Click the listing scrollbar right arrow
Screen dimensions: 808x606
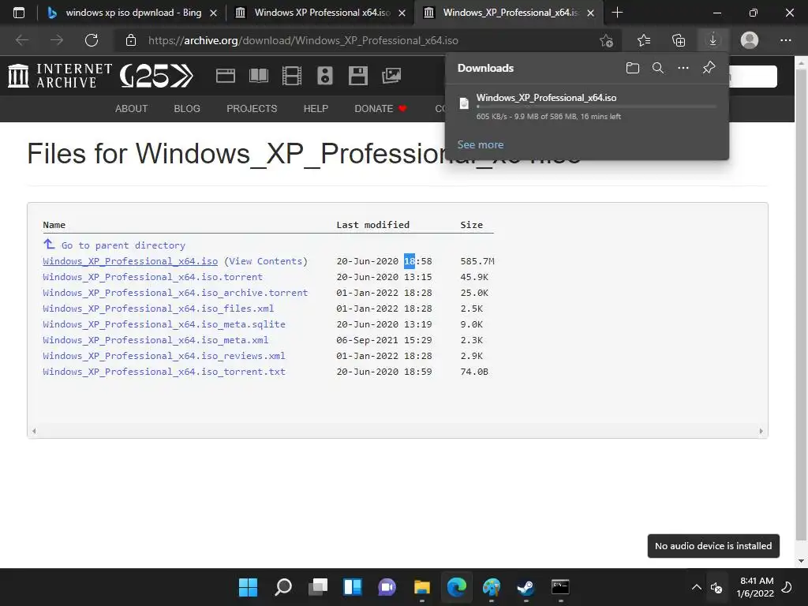(761, 431)
